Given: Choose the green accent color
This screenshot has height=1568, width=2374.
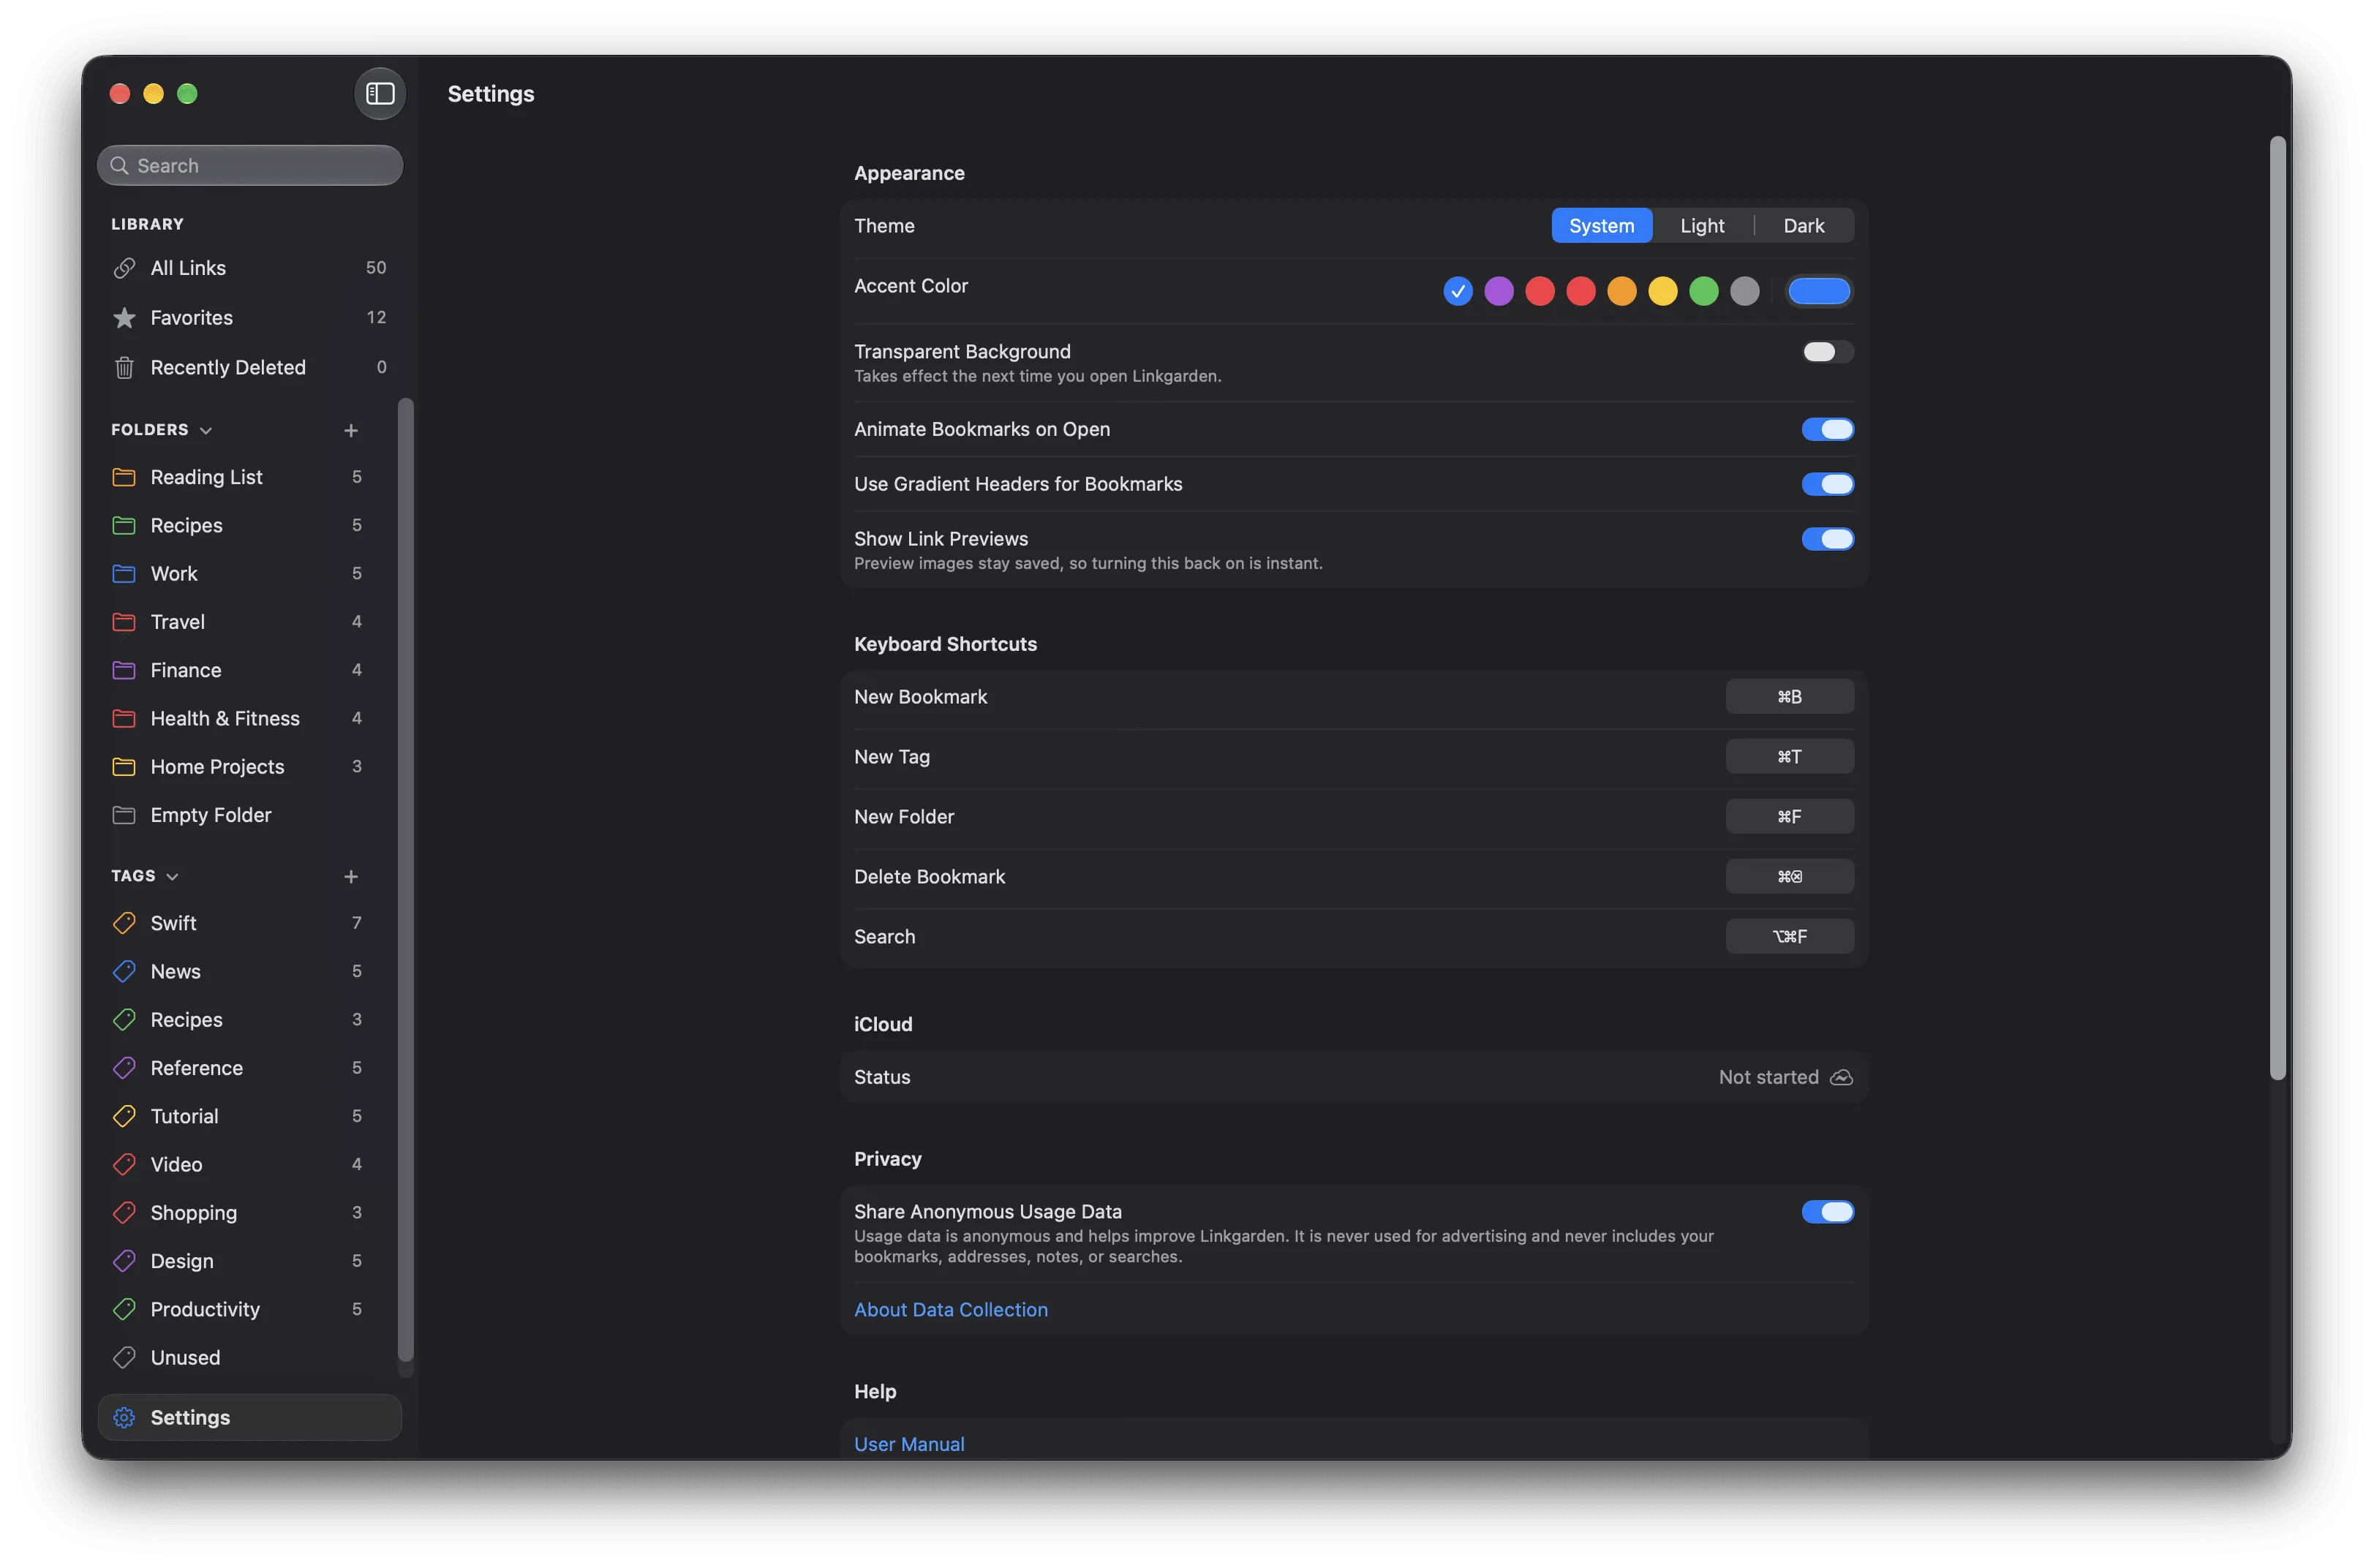Looking at the screenshot, I should [1703, 291].
